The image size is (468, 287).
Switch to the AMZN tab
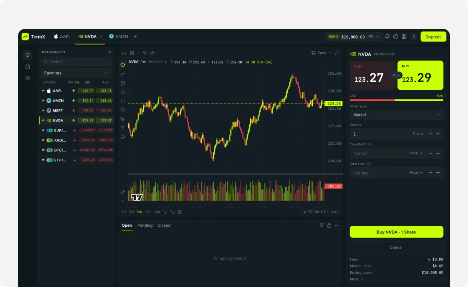tap(118, 37)
